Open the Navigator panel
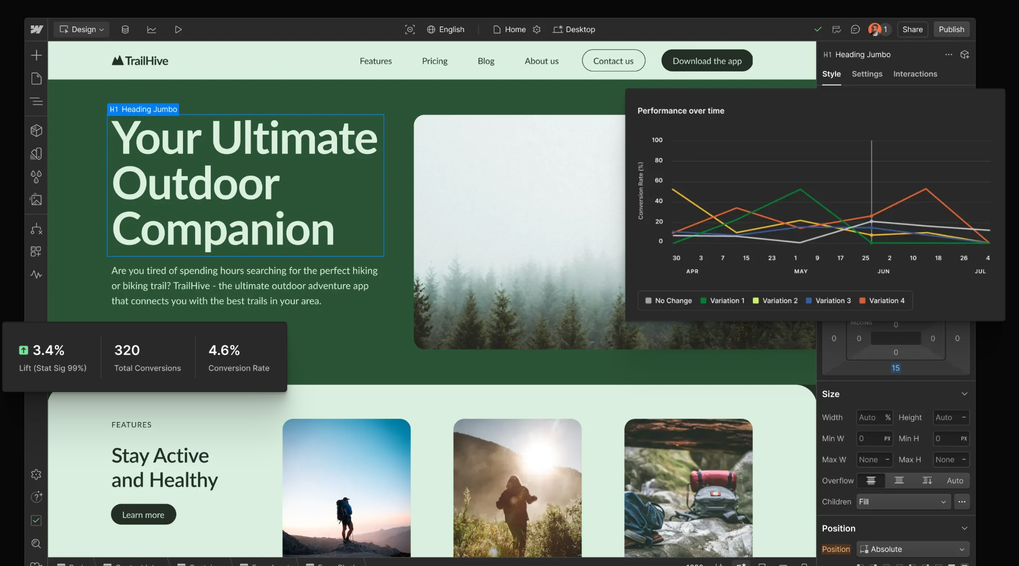 click(36, 101)
